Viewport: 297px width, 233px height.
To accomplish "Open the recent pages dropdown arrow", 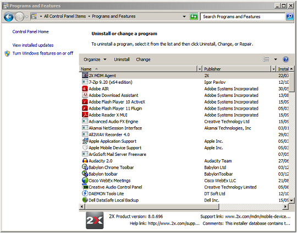I will (x=27, y=17).
